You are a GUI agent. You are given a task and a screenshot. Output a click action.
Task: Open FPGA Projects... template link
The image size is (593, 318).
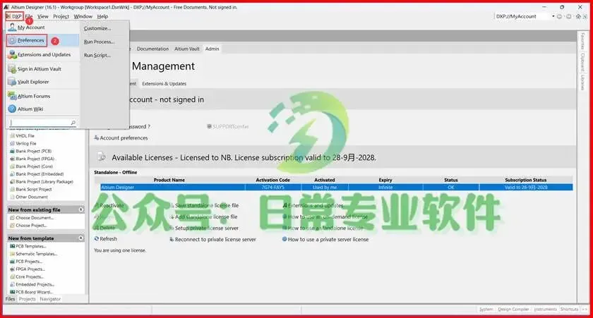[30, 269]
